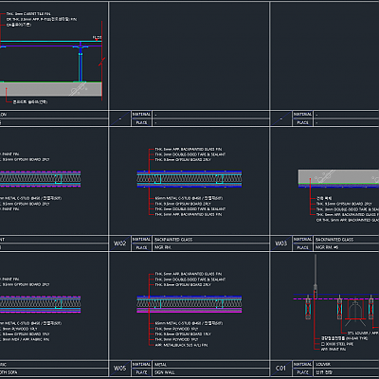Click the 'STL LOUVER / APP' annotation in C01
The height and width of the screenshot is (379, 379).
click(363, 333)
